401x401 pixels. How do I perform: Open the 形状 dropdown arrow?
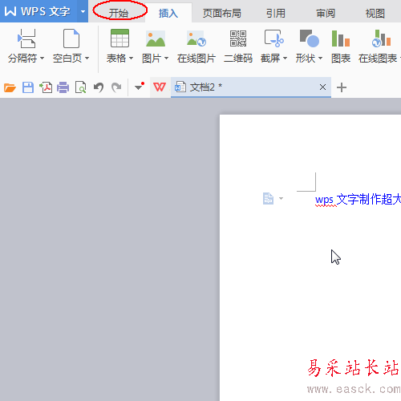tap(320, 58)
